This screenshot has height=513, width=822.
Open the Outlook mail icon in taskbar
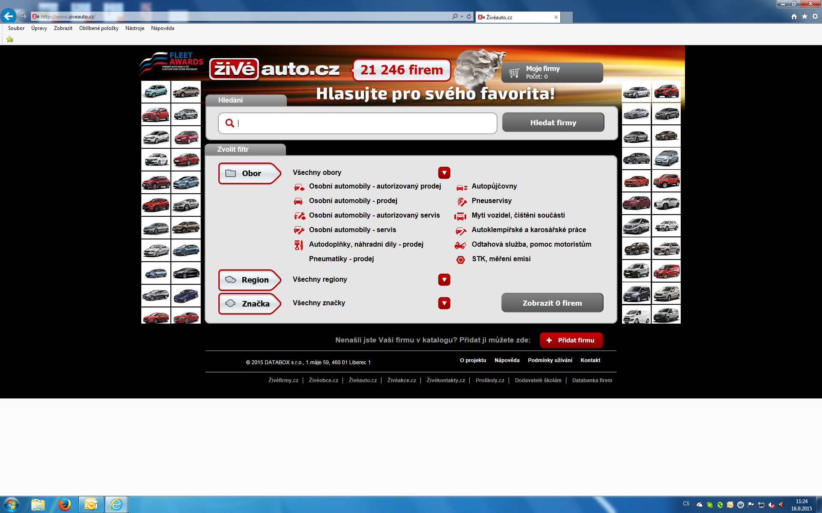[x=91, y=504]
